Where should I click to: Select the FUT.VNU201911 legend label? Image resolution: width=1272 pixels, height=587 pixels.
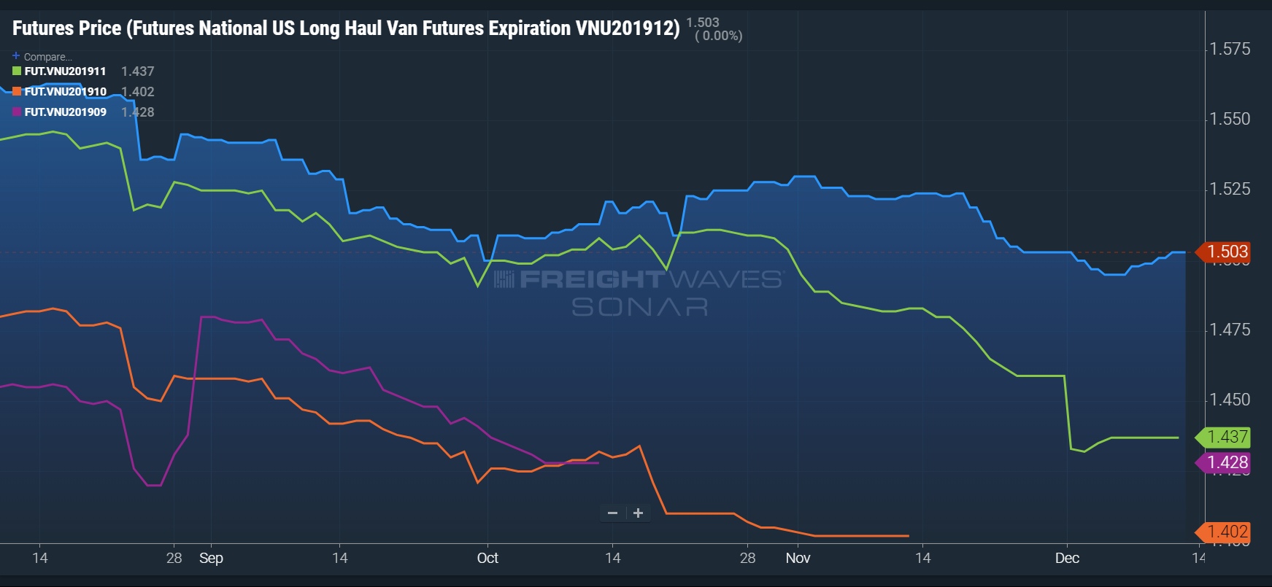coord(65,71)
